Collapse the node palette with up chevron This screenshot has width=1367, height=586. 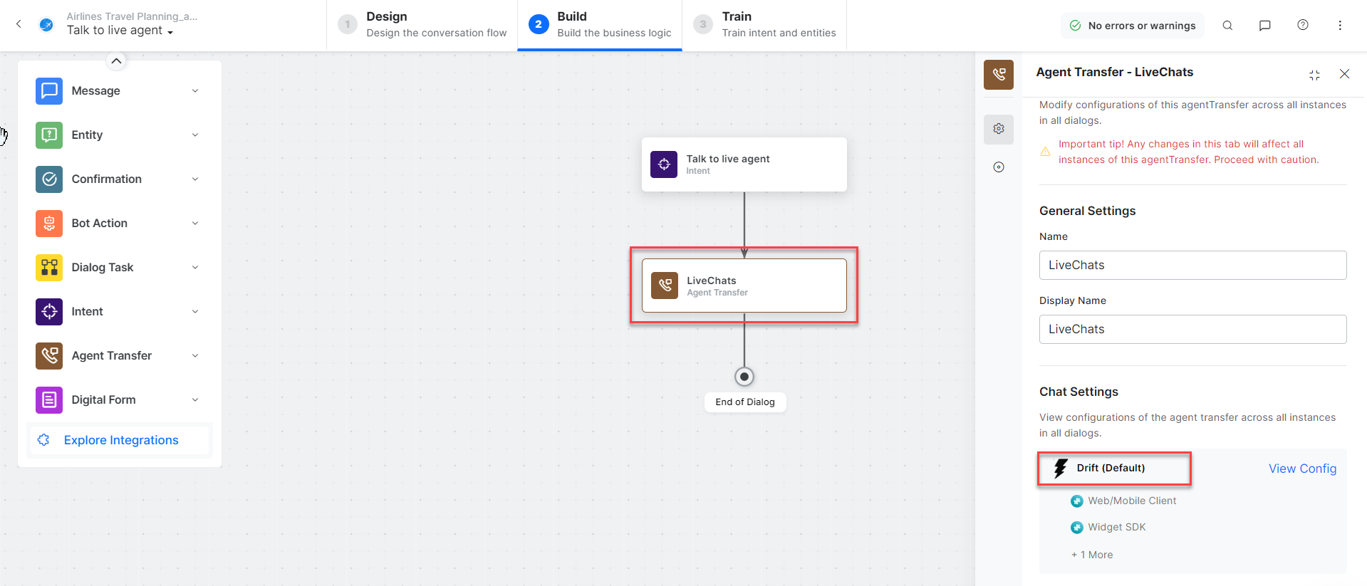[x=117, y=61]
